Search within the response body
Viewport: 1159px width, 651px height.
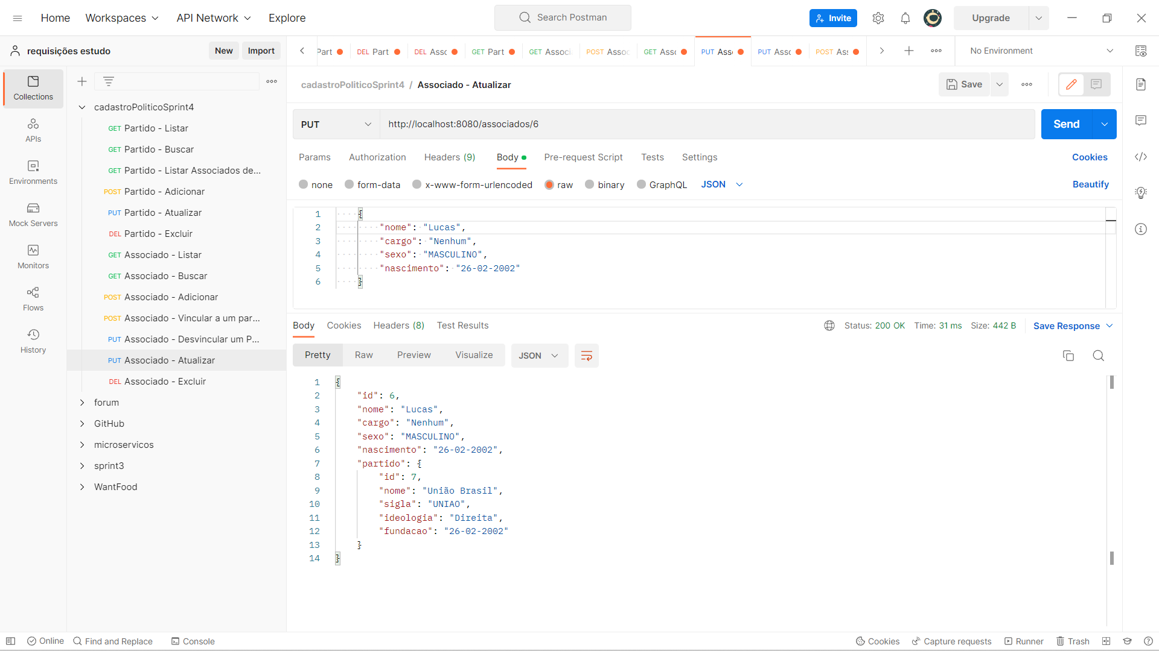point(1099,356)
